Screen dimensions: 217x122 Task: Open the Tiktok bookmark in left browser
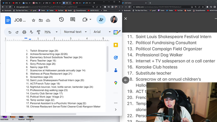pos(104,11)
